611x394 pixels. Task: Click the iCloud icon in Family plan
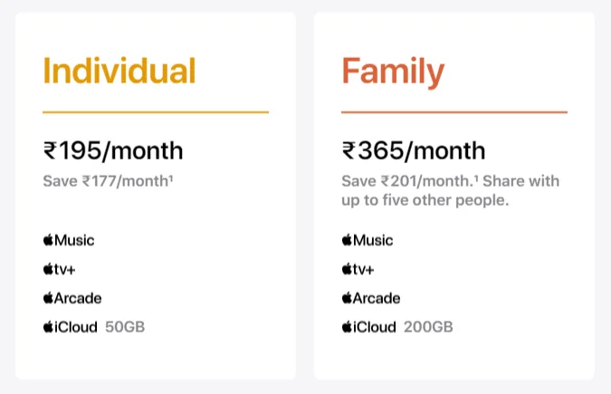point(347,327)
